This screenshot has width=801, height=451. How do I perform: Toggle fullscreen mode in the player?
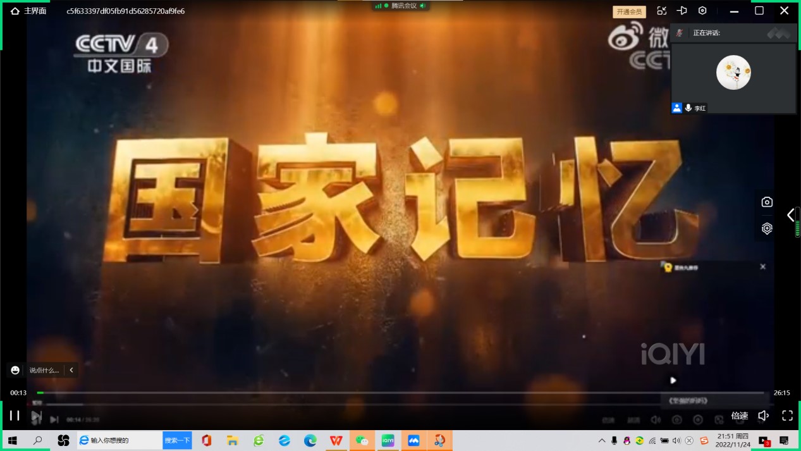click(787, 416)
